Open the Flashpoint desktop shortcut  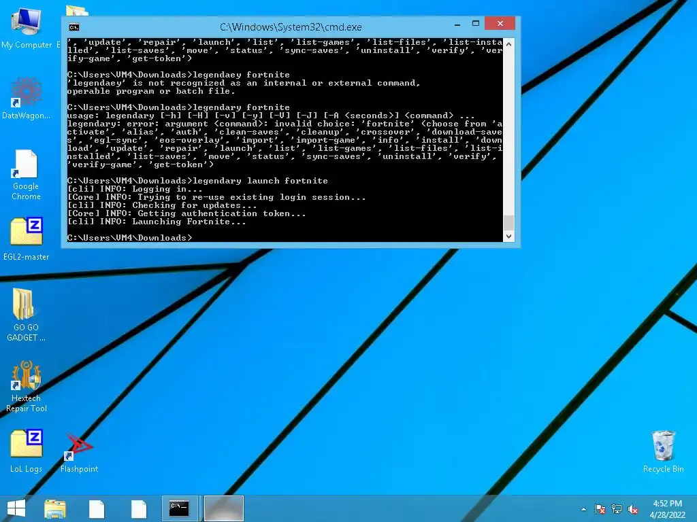(79, 453)
